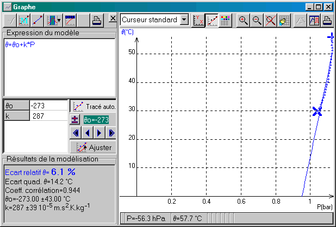Click the crossed-out magnifier reset zoom icon
The height and width of the screenshot is (227, 336).
click(269, 21)
